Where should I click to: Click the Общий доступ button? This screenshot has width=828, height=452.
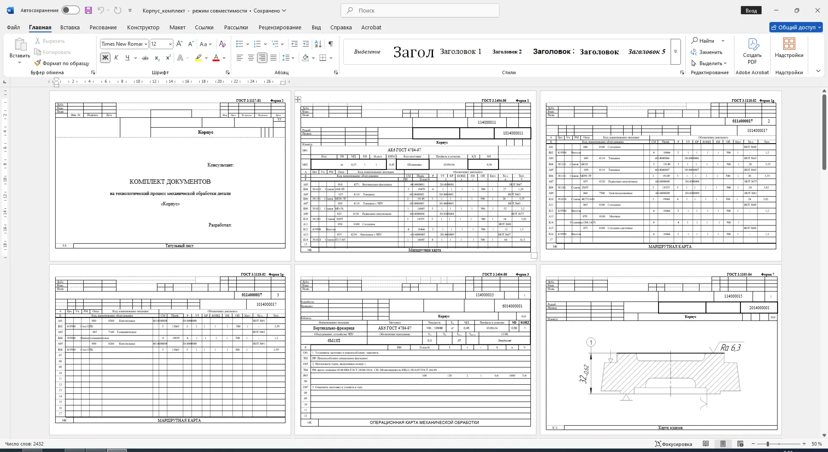pyautogui.click(x=796, y=27)
